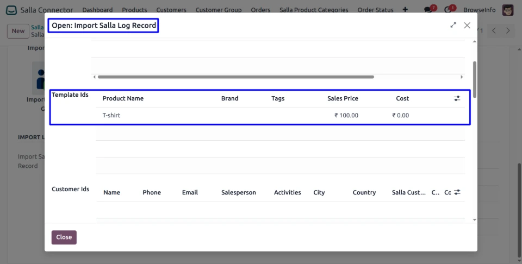This screenshot has height=264, width=522.
Task: Go to next record arrow
Action: 508,31
